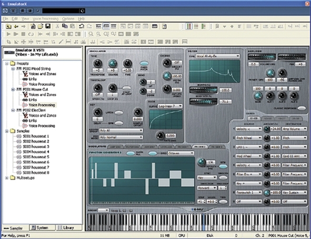Click the Copy toolbar icon

[65, 26]
